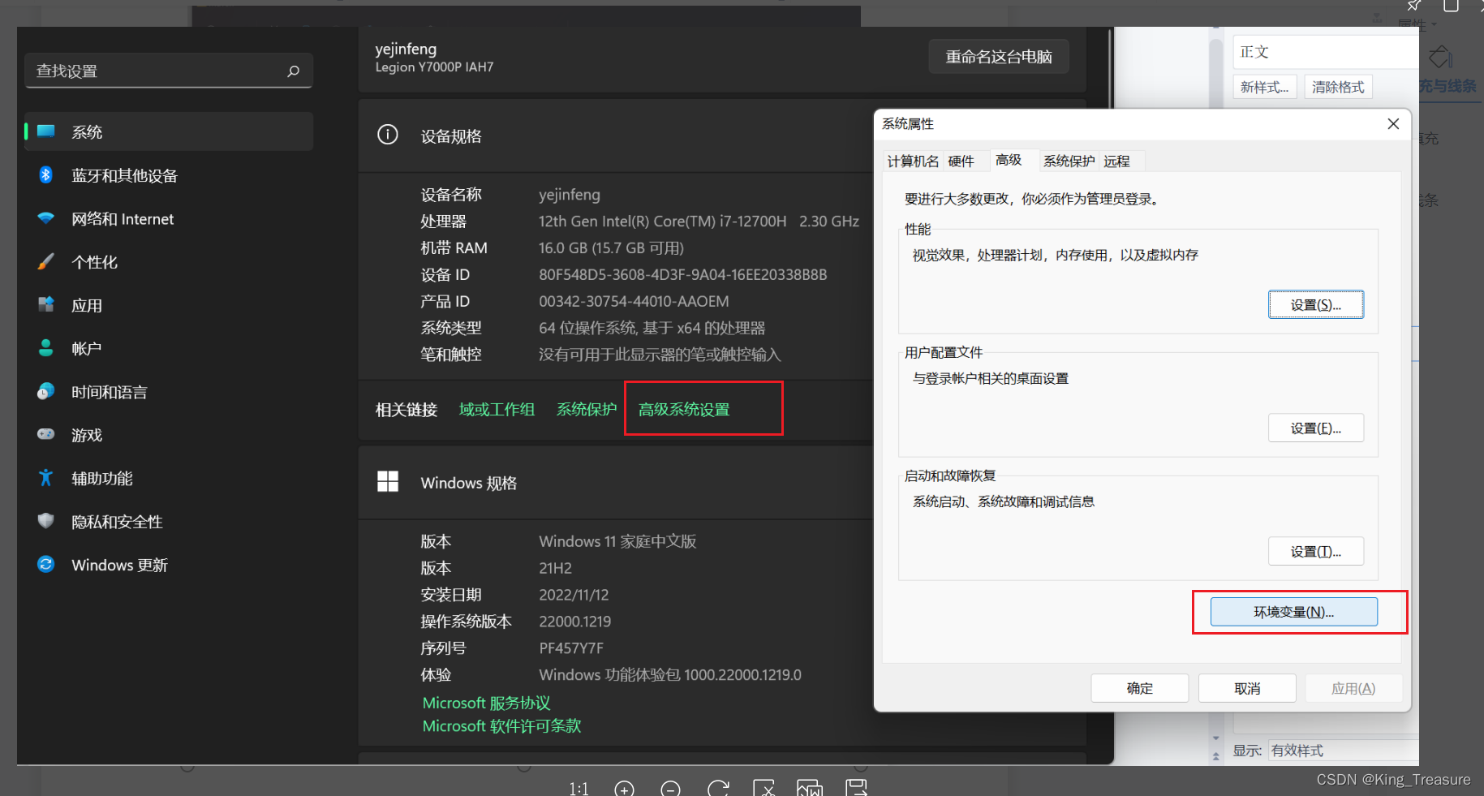This screenshot has height=796, width=1484.
Task: Open 隐私和安全性 settings
Action: tap(169, 522)
